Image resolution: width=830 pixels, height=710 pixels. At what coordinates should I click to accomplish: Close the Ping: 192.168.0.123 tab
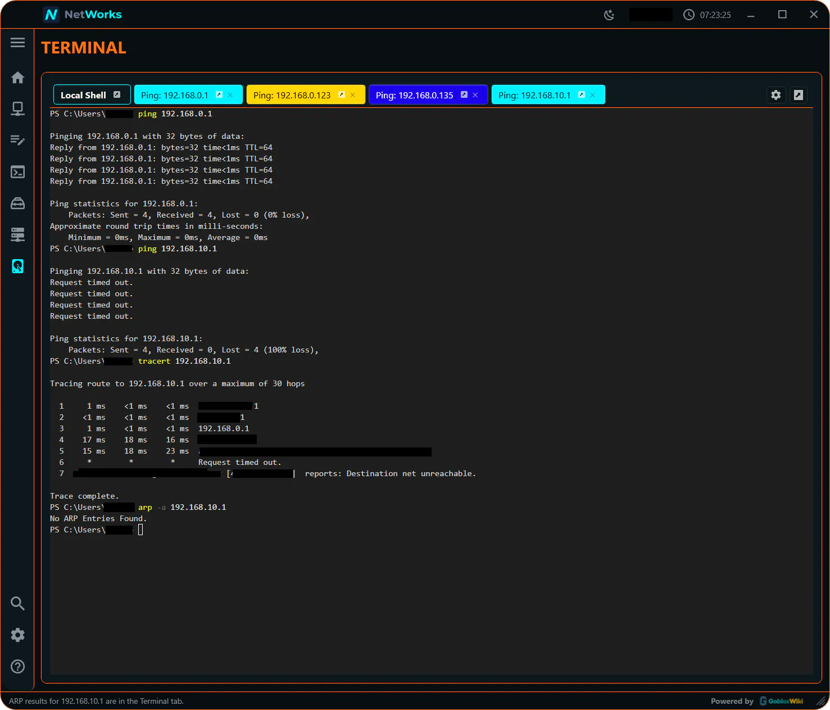(353, 95)
